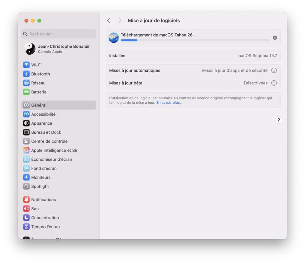This screenshot has width=305, height=263.
Task: Open help with question mark button
Action: click(278, 120)
